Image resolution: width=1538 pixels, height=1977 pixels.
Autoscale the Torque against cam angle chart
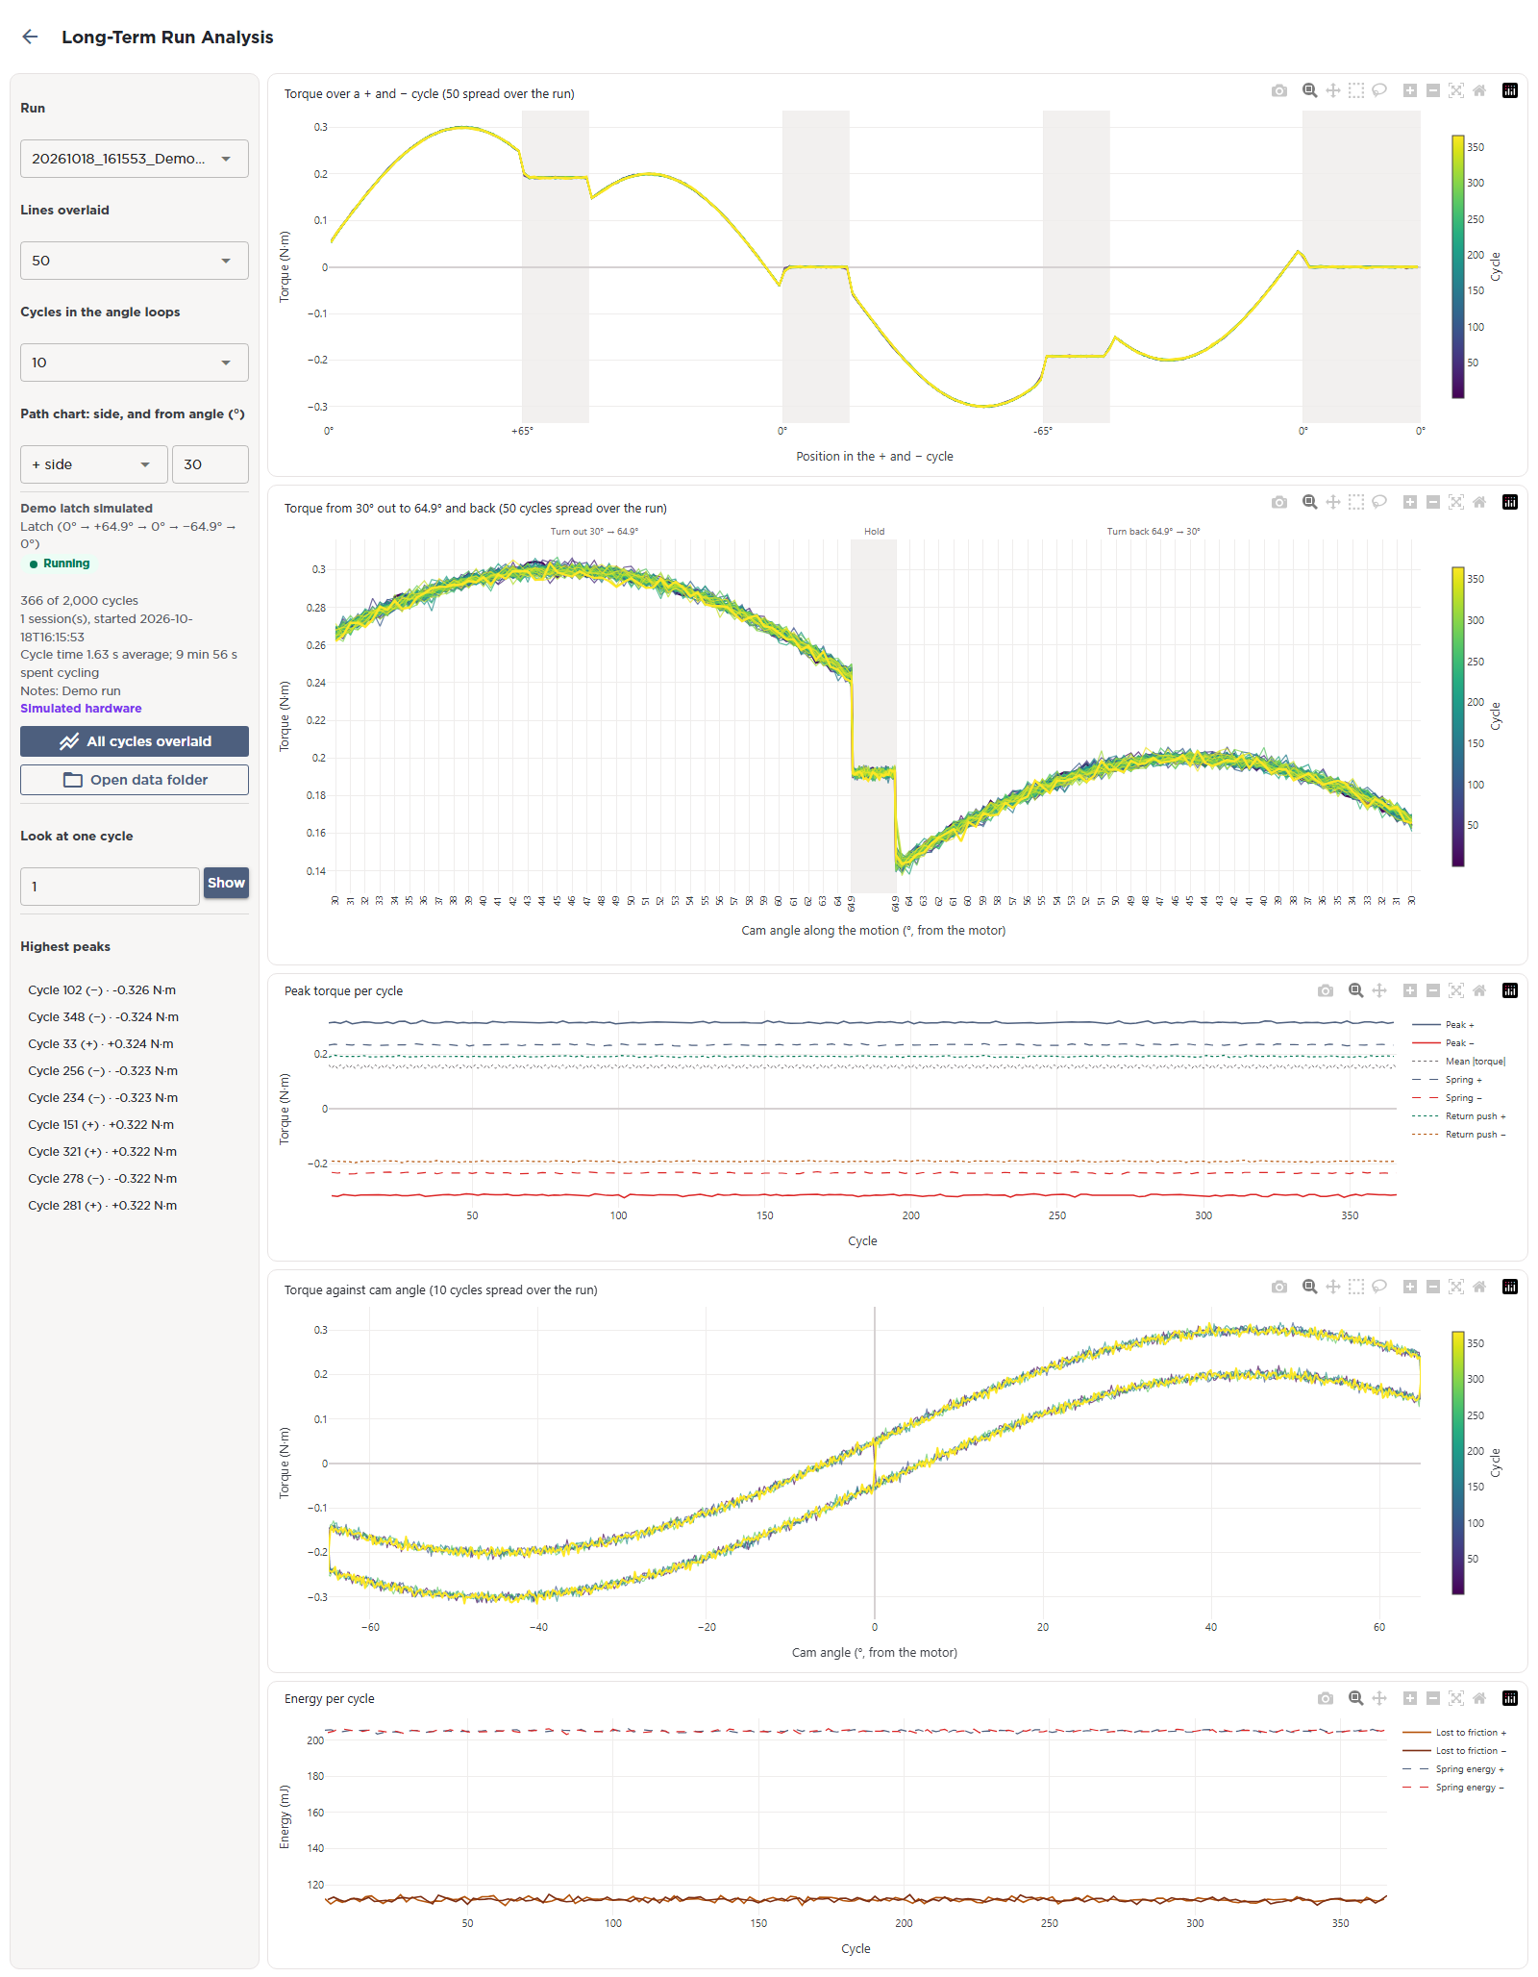coord(1456,1287)
